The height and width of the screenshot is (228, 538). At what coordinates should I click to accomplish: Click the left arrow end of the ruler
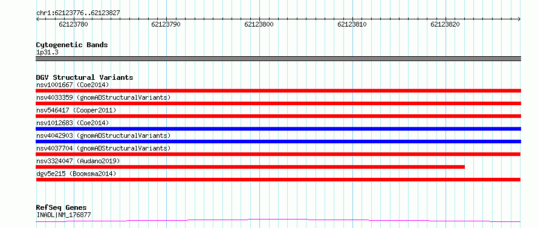tap(37, 19)
